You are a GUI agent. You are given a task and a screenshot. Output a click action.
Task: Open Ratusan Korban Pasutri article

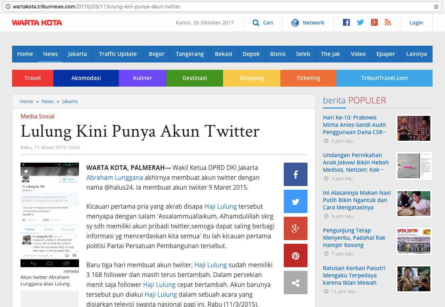pyautogui.click(x=354, y=276)
